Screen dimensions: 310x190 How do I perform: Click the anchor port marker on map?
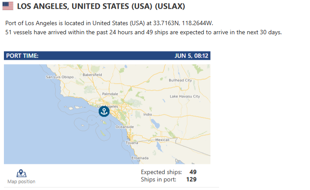tap(104, 111)
